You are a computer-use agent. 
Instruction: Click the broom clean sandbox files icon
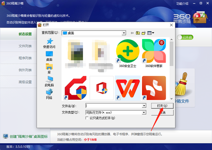[x=181, y=84]
